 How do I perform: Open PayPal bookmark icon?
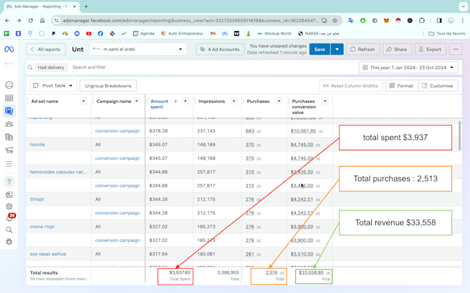pyautogui.click(x=53, y=34)
